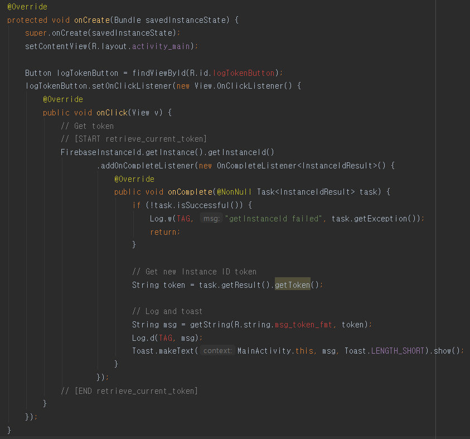Click the return statement
This screenshot has height=439, width=470.
[164, 232]
